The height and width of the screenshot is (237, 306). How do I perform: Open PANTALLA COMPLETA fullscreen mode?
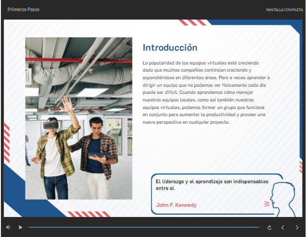point(285,10)
